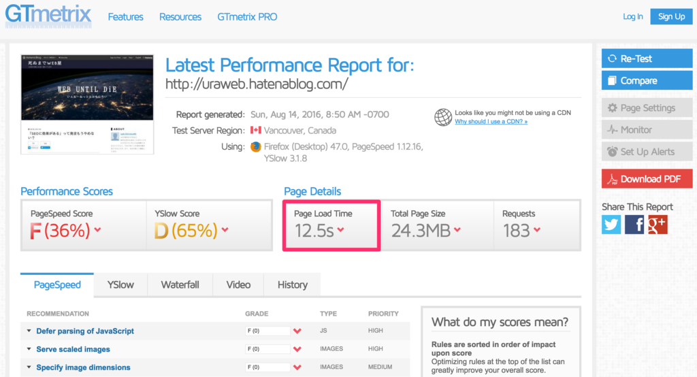The height and width of the screenshot is (377, 697).
Task: Open 'Why should I use a CDN?' link
Action: pos(491,121)
